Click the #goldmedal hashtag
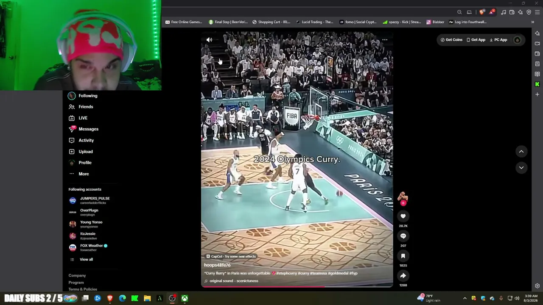Image resolution: width=543 pixels, height=305 pixels. click(338, 273)
